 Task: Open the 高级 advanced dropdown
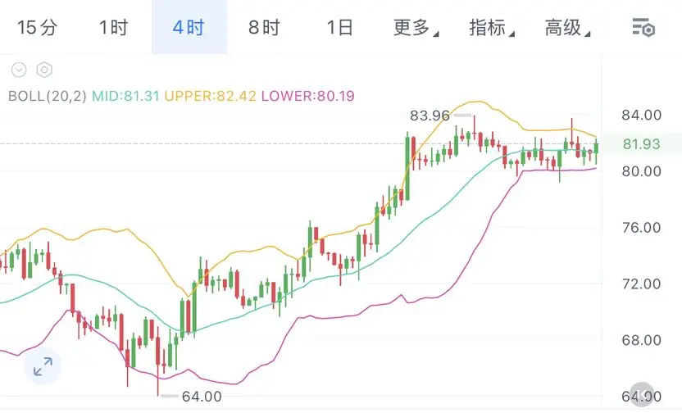click(567, 27)
